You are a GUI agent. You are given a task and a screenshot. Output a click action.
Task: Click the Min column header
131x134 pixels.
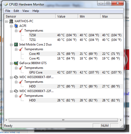pos(89,16)
